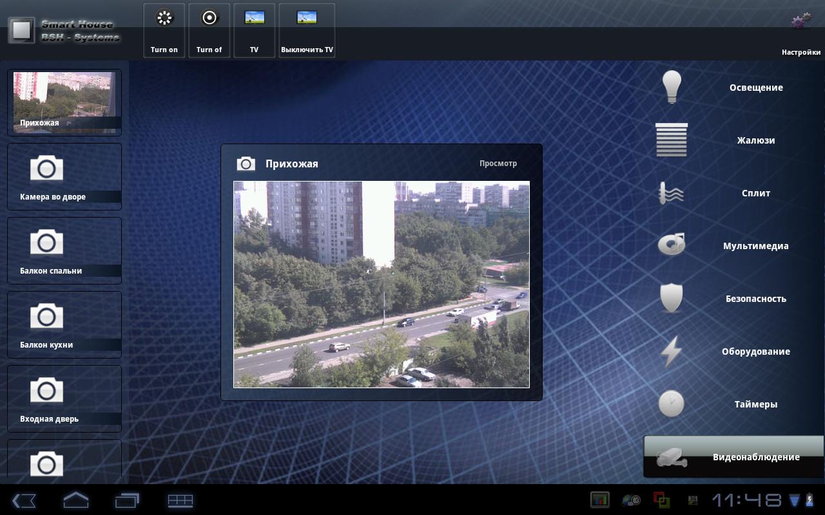Click the Просмотр link

[x=498, y=164]
